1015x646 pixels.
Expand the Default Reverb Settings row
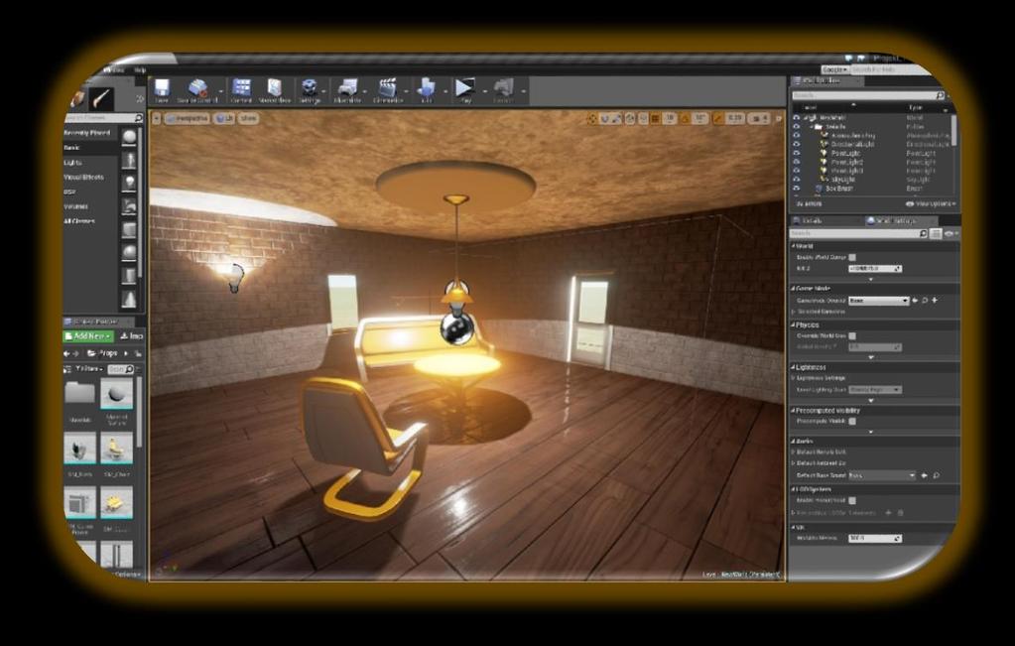[x=793, y=452]
